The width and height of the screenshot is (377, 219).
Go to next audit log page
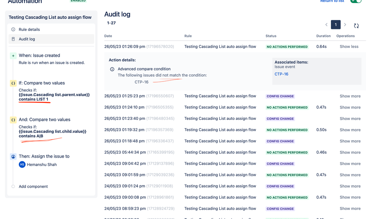[x=345, y=25]
